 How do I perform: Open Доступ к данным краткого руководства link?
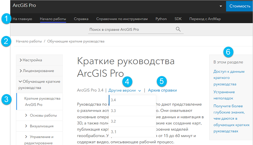point(229,78)
